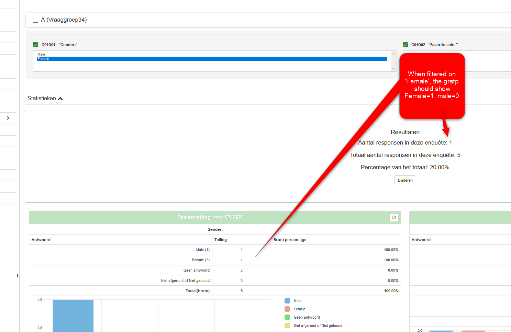Select Female in the Gender filter list
This screenshot has width=511, height=332.
coord(43,59)
